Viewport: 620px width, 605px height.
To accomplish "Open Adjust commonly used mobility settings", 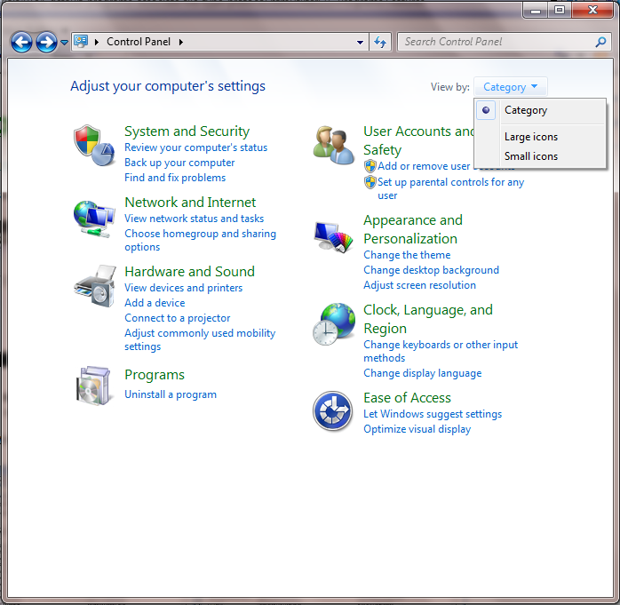I will pyautogui.click(x=200, y=339).
